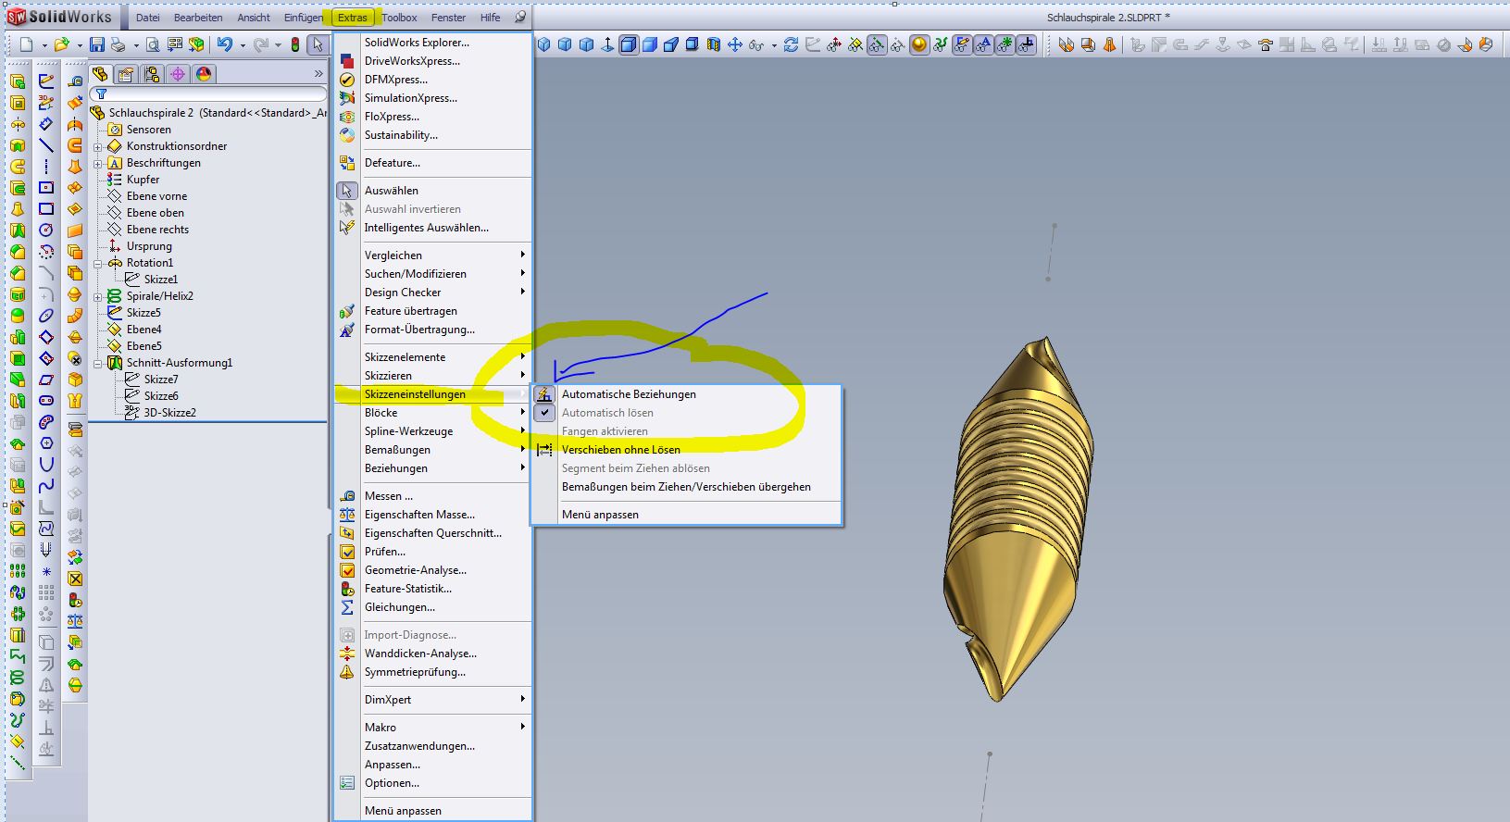Select the Corner Rectangle tool
Viewport: 1510px width, 822px height.
pyautogui.click(x=46, y=209)
